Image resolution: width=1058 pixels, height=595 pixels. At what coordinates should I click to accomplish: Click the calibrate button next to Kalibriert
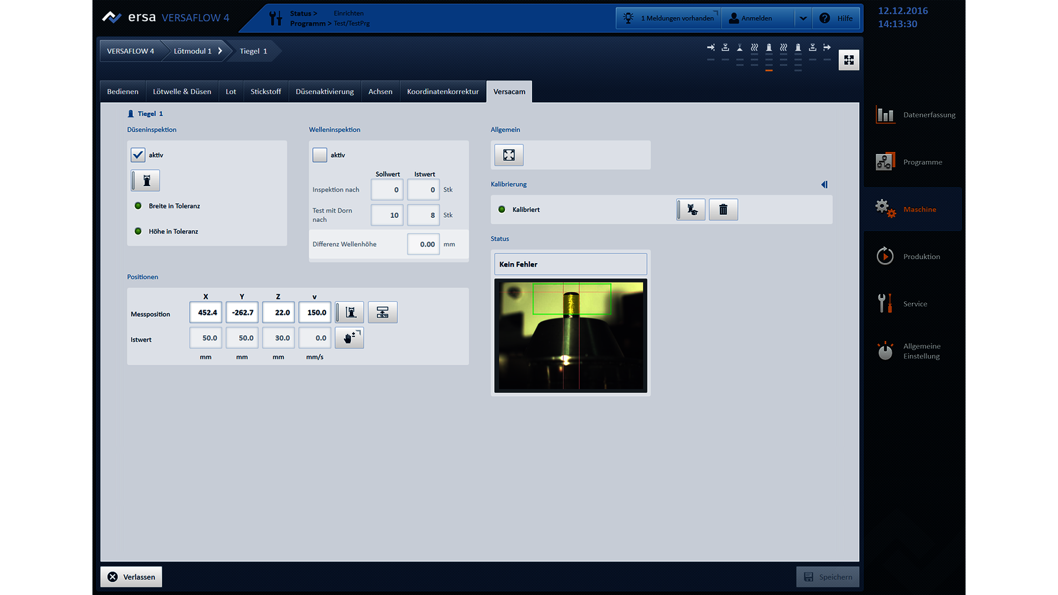(x=691, y=210)
